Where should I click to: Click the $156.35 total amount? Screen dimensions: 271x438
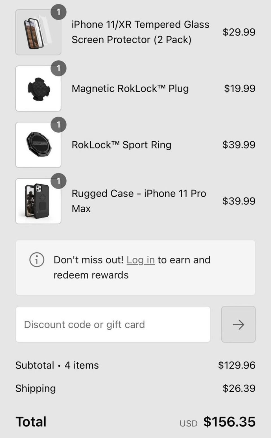tap(229, 422)
